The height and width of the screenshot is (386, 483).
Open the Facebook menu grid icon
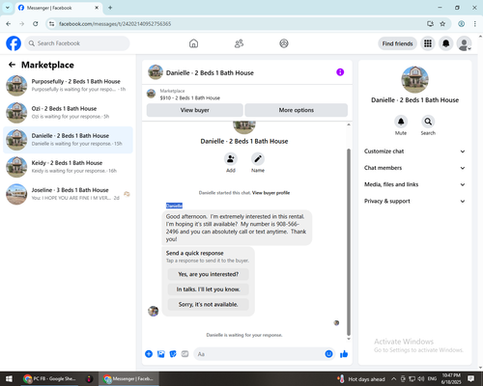click(x=428, y=43)
